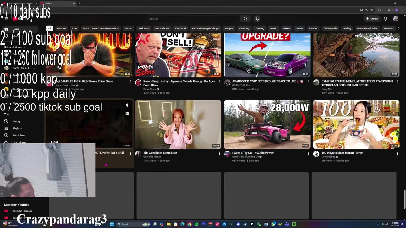406x228 pixels.
Task: Open the Minecraft taskbar icon
Action: click(x=294, y=224)
